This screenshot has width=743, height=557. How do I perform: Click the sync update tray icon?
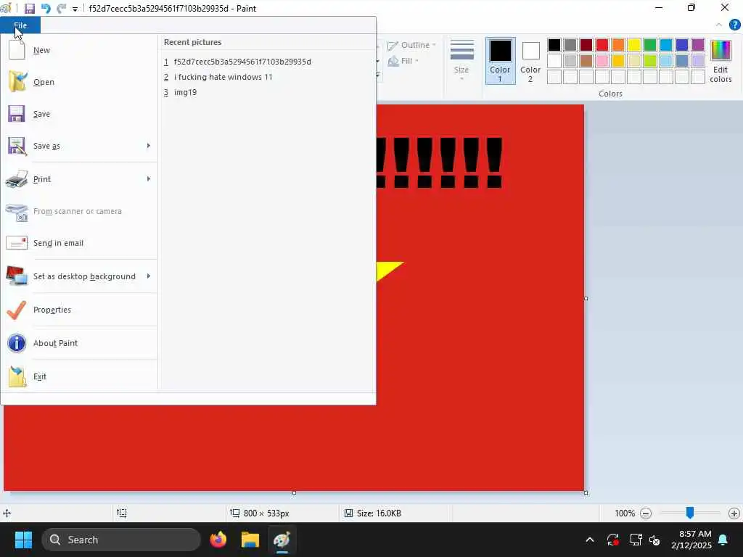click(x=612, y=540)
